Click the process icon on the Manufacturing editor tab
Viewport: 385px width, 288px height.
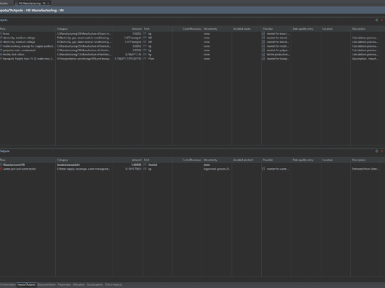tap(17, 3)
